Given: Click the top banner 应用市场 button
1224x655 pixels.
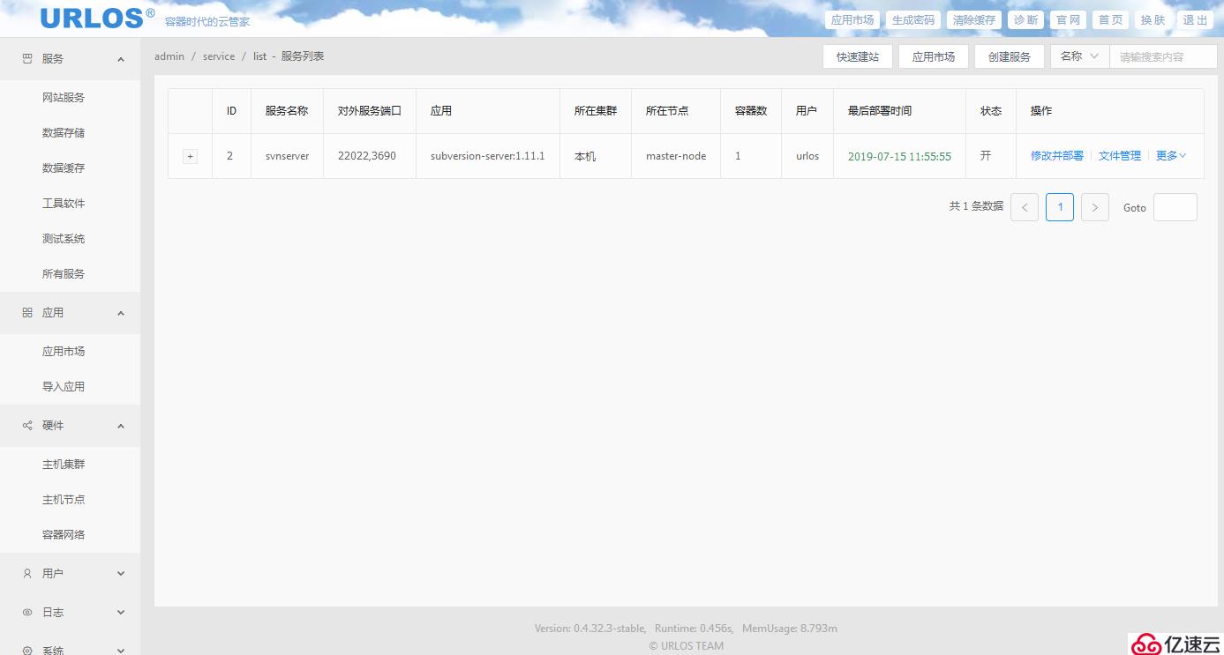Looking at the screenshot, I should click(x=852, y=20).
